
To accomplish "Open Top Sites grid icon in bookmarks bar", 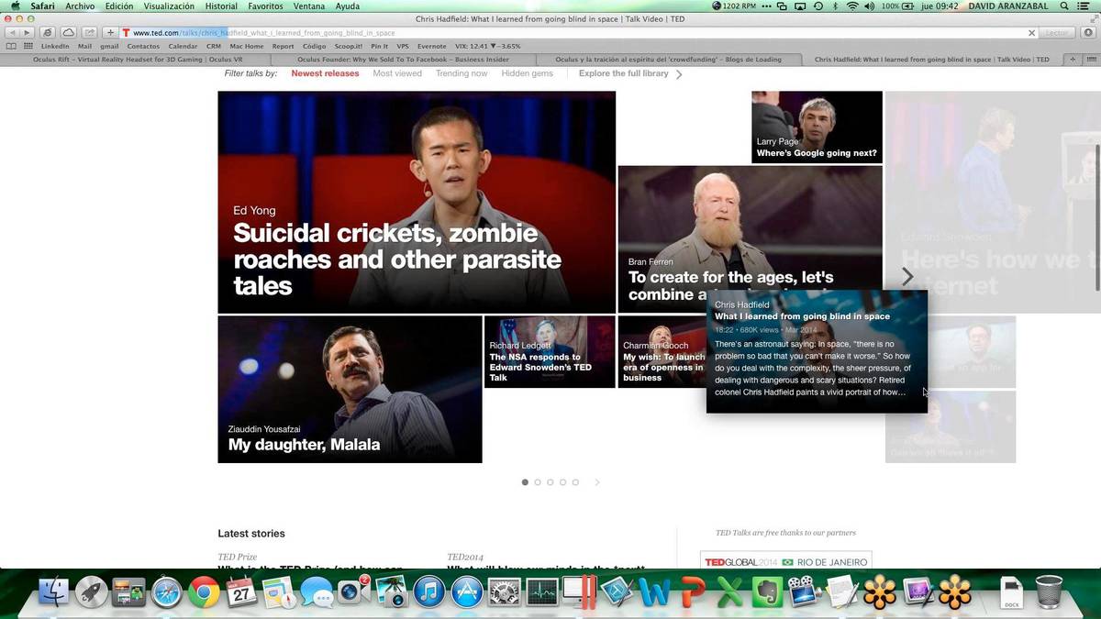I will pyautogui.click(x=28, y=46).
